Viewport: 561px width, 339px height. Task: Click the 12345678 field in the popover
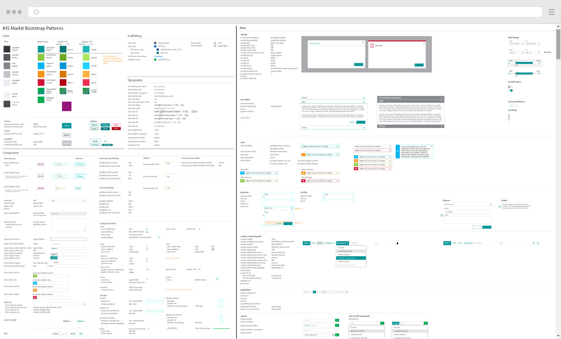(468, 212)
